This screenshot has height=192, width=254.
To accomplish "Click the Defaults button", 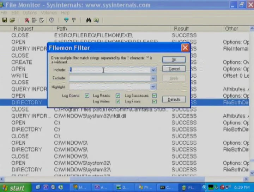I will click(x=174, y=99).
